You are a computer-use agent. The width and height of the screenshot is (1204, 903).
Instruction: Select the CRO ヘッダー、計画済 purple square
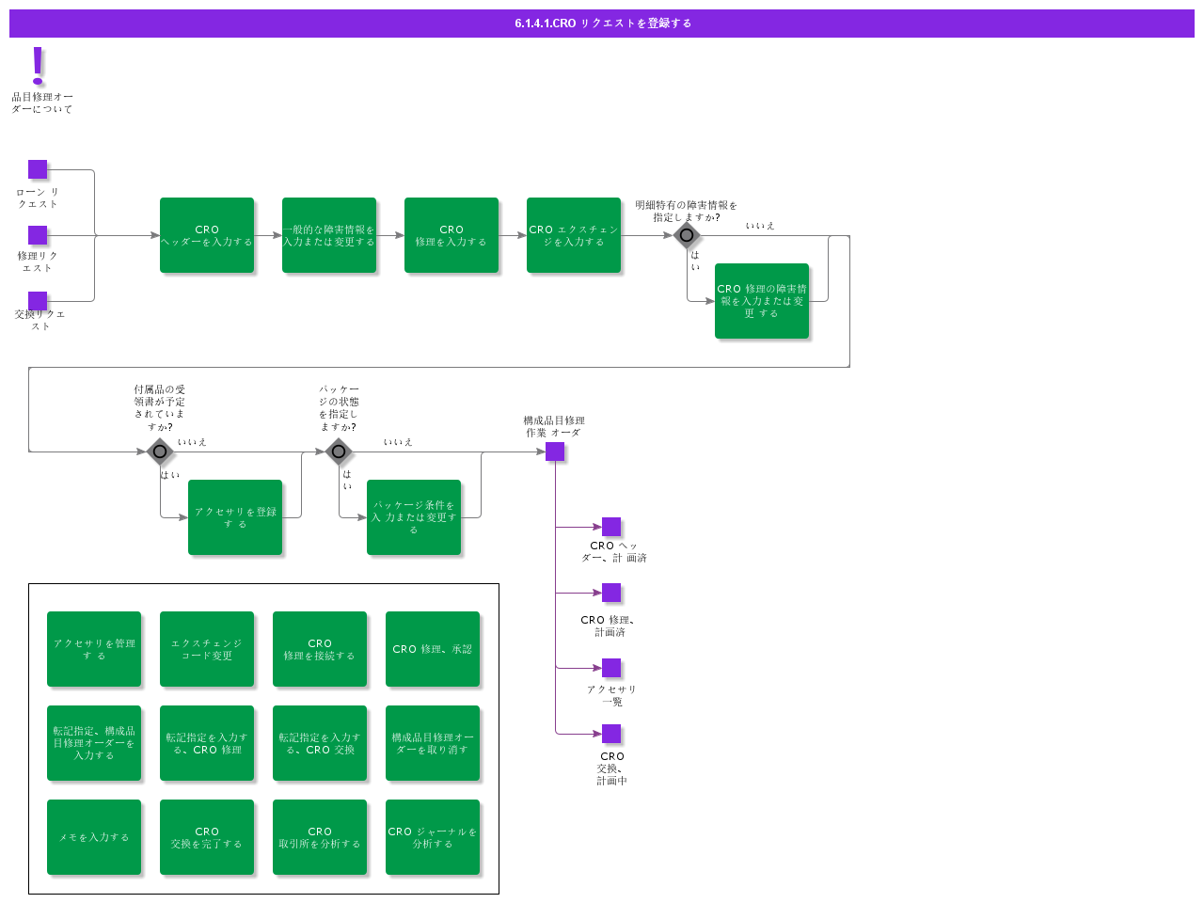tap(611, 527)
